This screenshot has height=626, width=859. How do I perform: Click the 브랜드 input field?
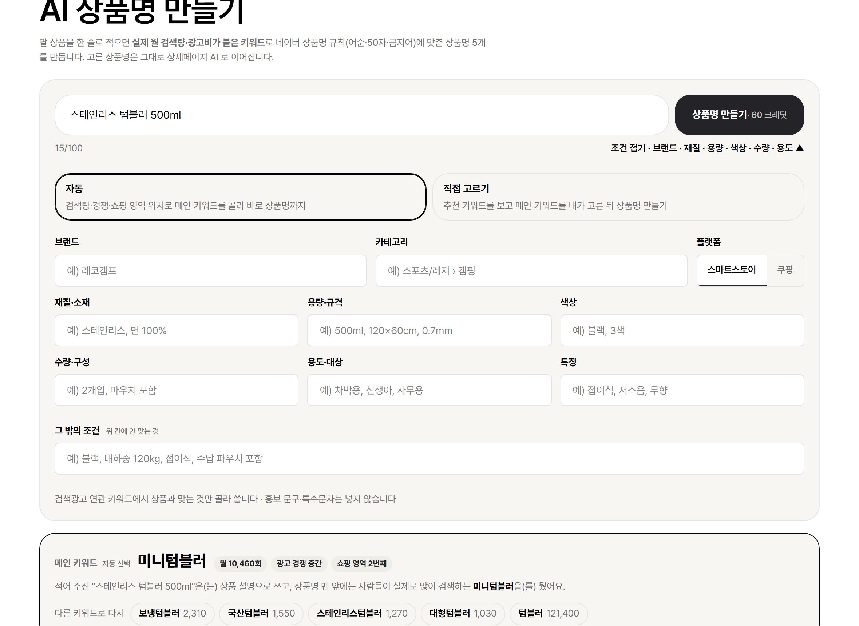[210, 270]
